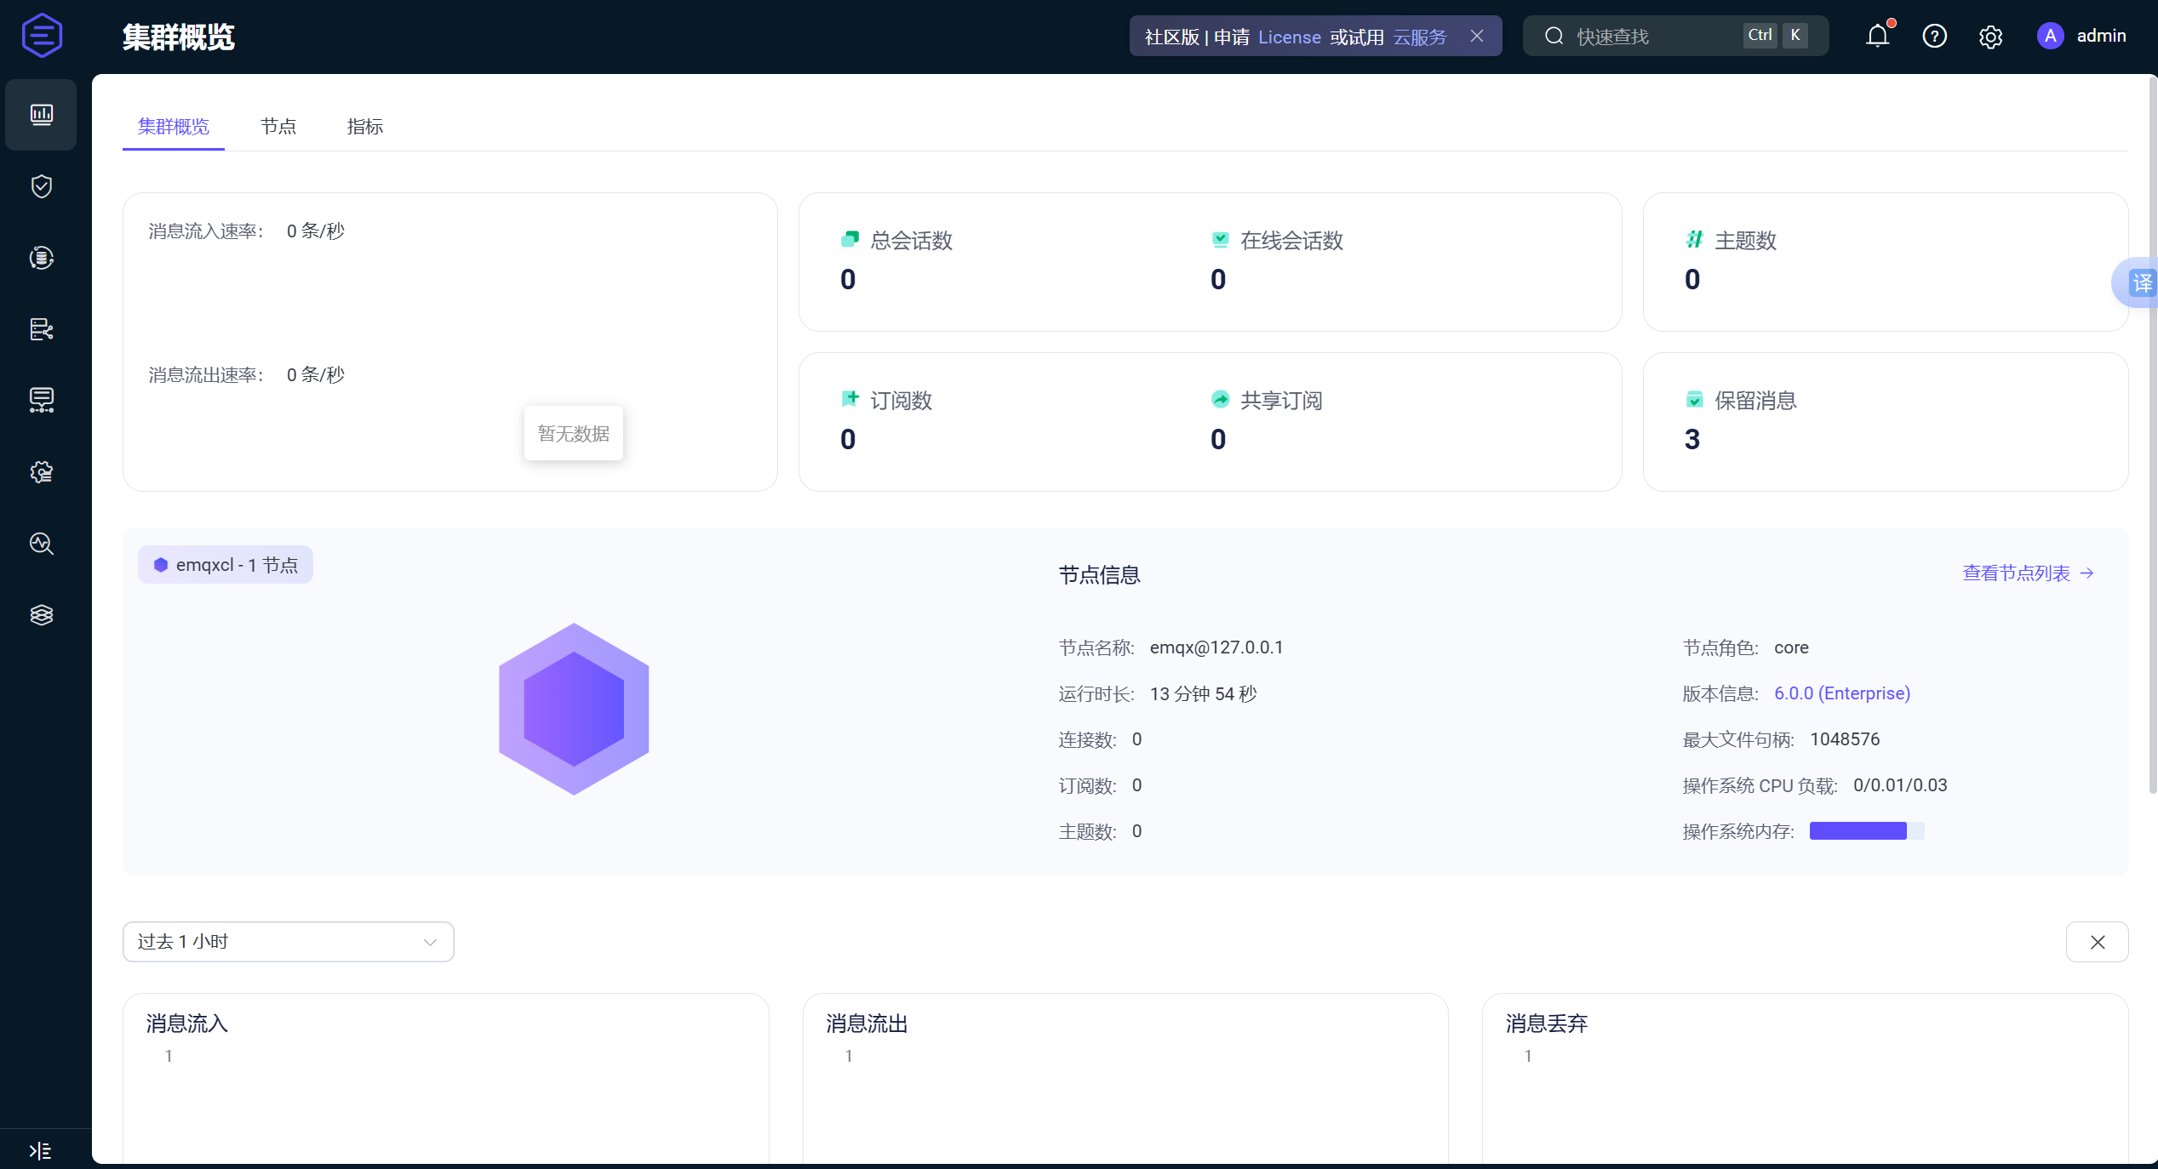2158x1169 pixels.
Task: Open the help question mark icon
Action: [x=1934, y=36]
